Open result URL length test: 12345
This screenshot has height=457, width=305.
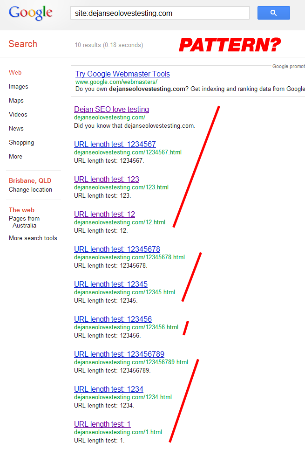111,284
